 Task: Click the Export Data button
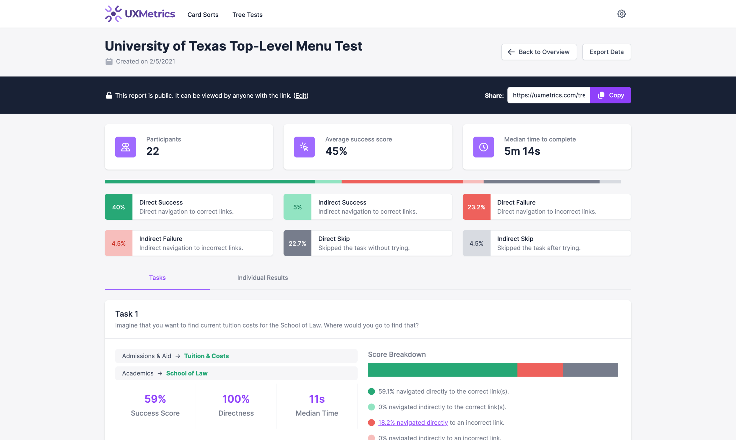(x=606, y=52)
